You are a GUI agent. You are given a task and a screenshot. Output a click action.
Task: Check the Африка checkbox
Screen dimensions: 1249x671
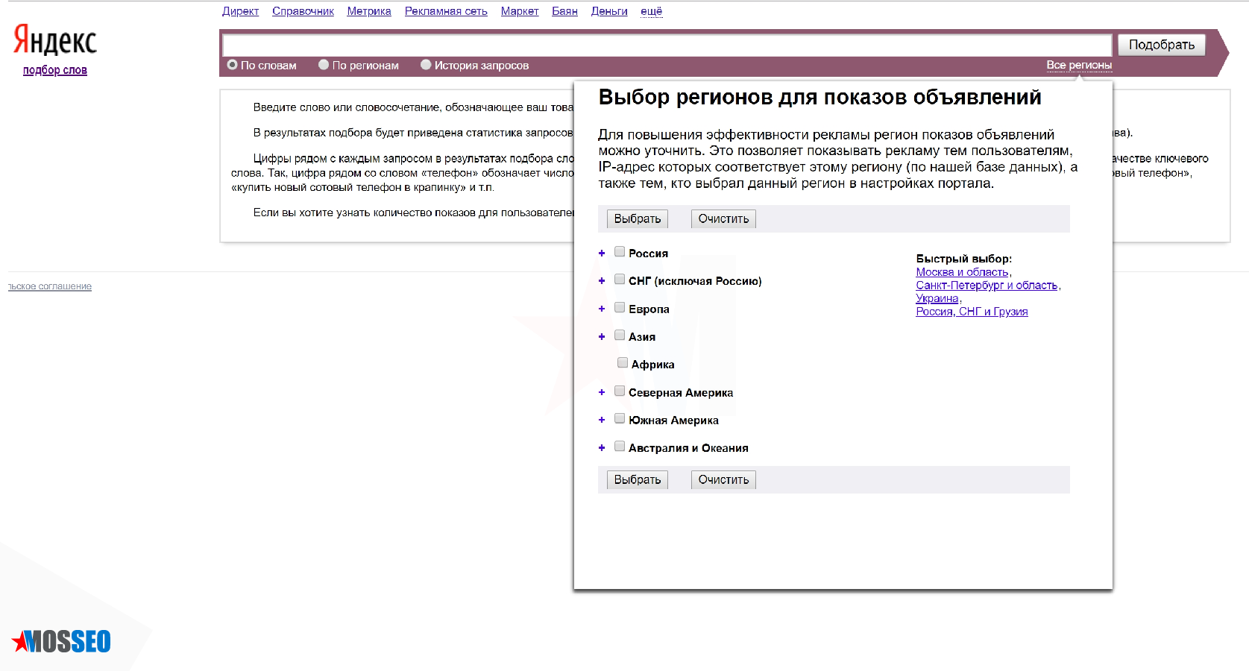tap(623, 363)
